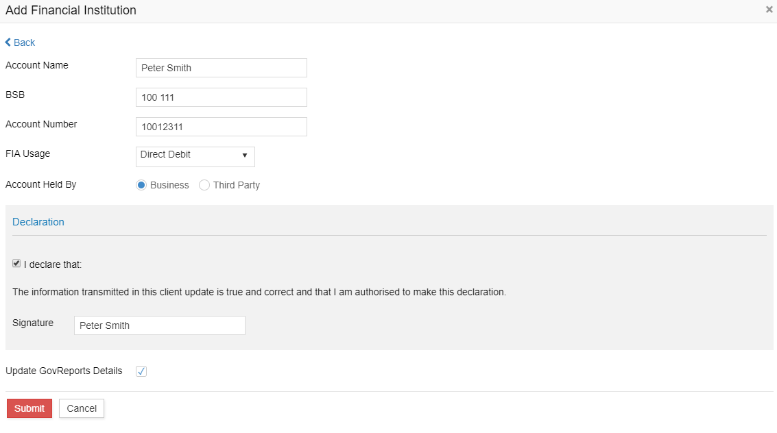
Task: Click the 'FIA Usage' field label
Action: point(27,153)
